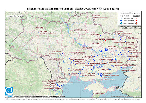Click the institute name next to the logo
The height and width of the screenshot is (103, 146).
click(x=39, y=96)
